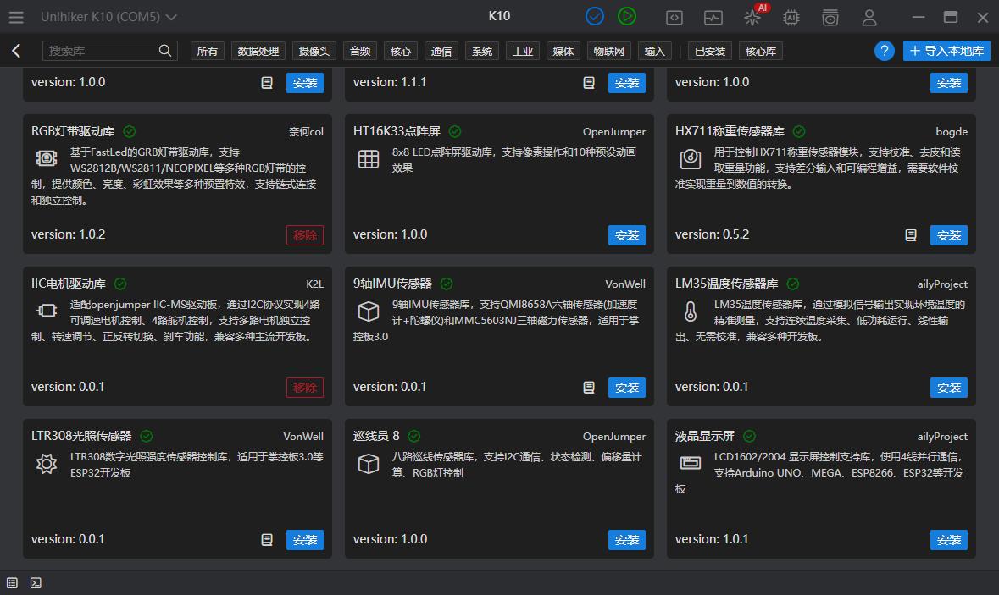Select the 摄像头 category filter
Screen dimensions: 999x595
(x=314, y=51)
